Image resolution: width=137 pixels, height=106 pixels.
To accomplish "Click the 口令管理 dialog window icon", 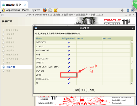I will (36, 28).
